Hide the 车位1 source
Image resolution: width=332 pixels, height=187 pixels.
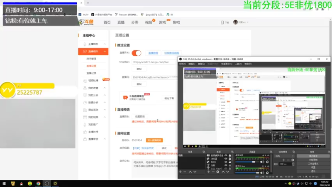click(226, 162)
